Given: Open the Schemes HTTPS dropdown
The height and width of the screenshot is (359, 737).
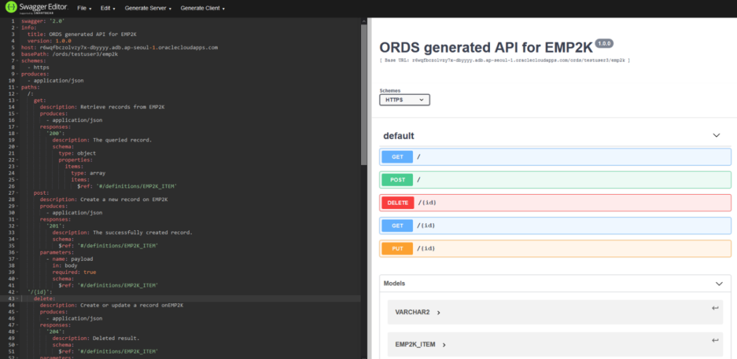Looking at the screenshot, I should pyautogui.click(x=405, y=99).
